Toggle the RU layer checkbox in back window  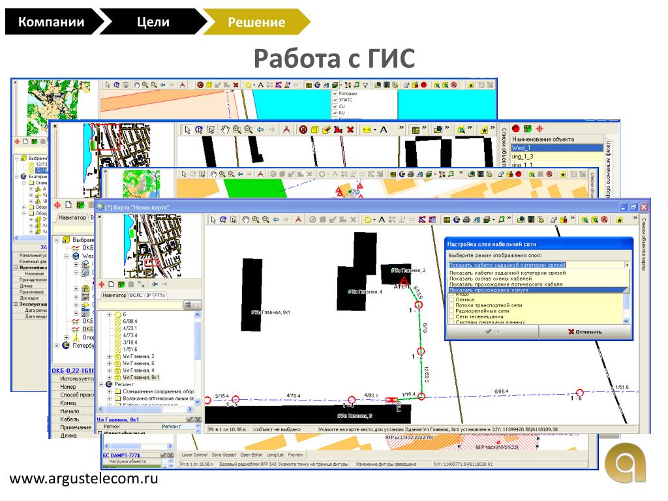[x=335, y=113]
